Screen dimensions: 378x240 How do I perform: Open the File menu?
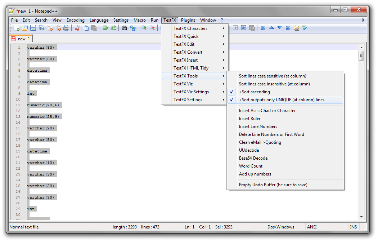coord(14,20)
